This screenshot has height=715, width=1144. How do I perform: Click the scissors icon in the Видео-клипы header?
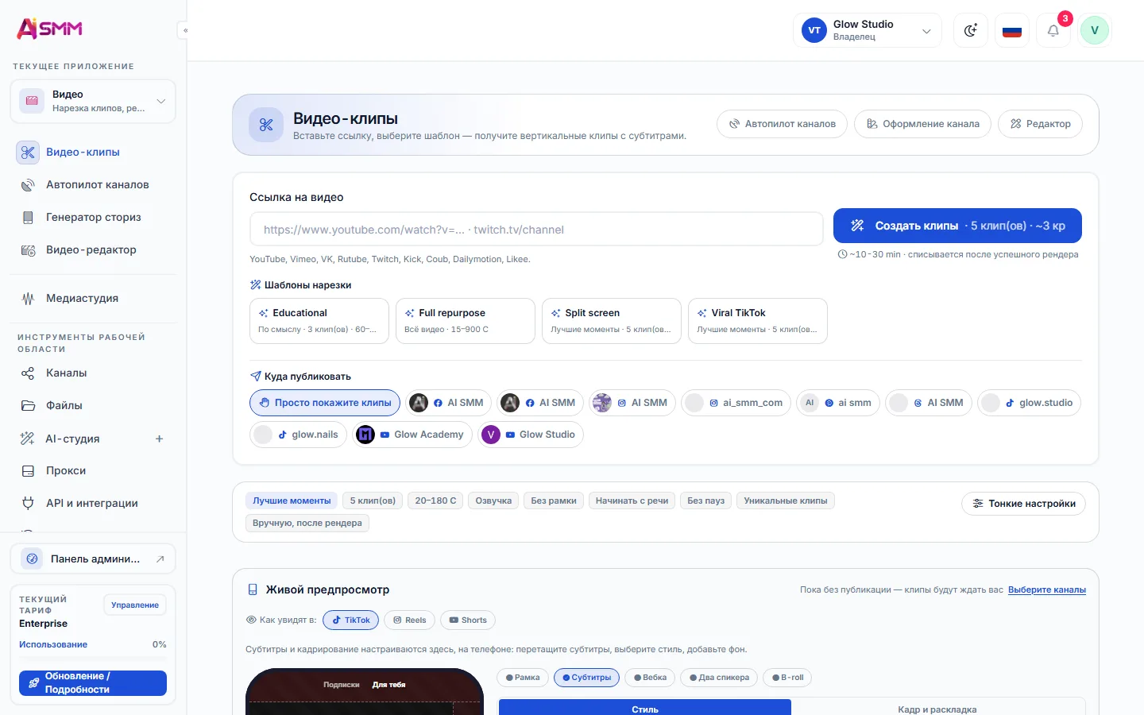coord(266,125)
